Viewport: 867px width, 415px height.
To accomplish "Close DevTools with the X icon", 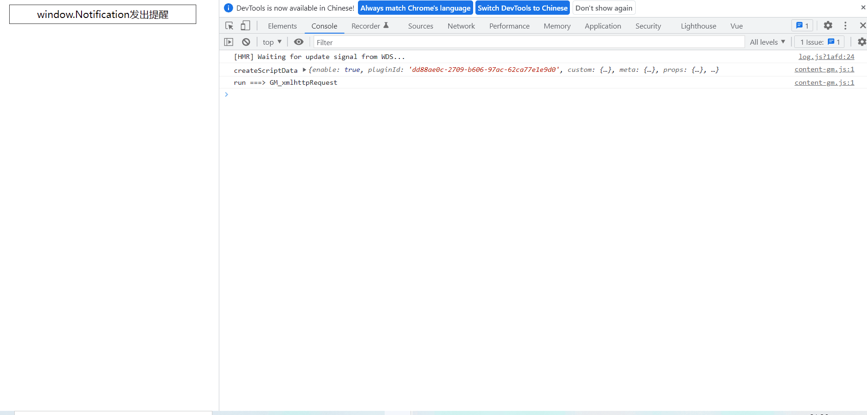I will [x=862, y=26].
